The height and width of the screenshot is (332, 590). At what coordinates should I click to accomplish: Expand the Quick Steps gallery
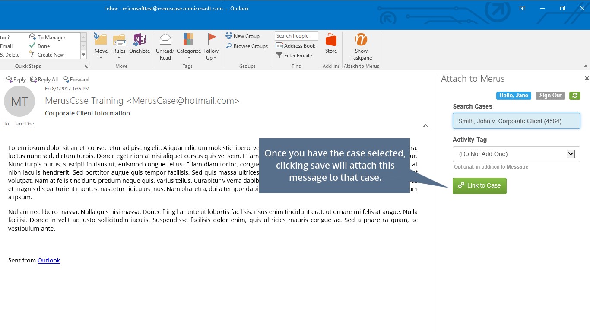84,55
